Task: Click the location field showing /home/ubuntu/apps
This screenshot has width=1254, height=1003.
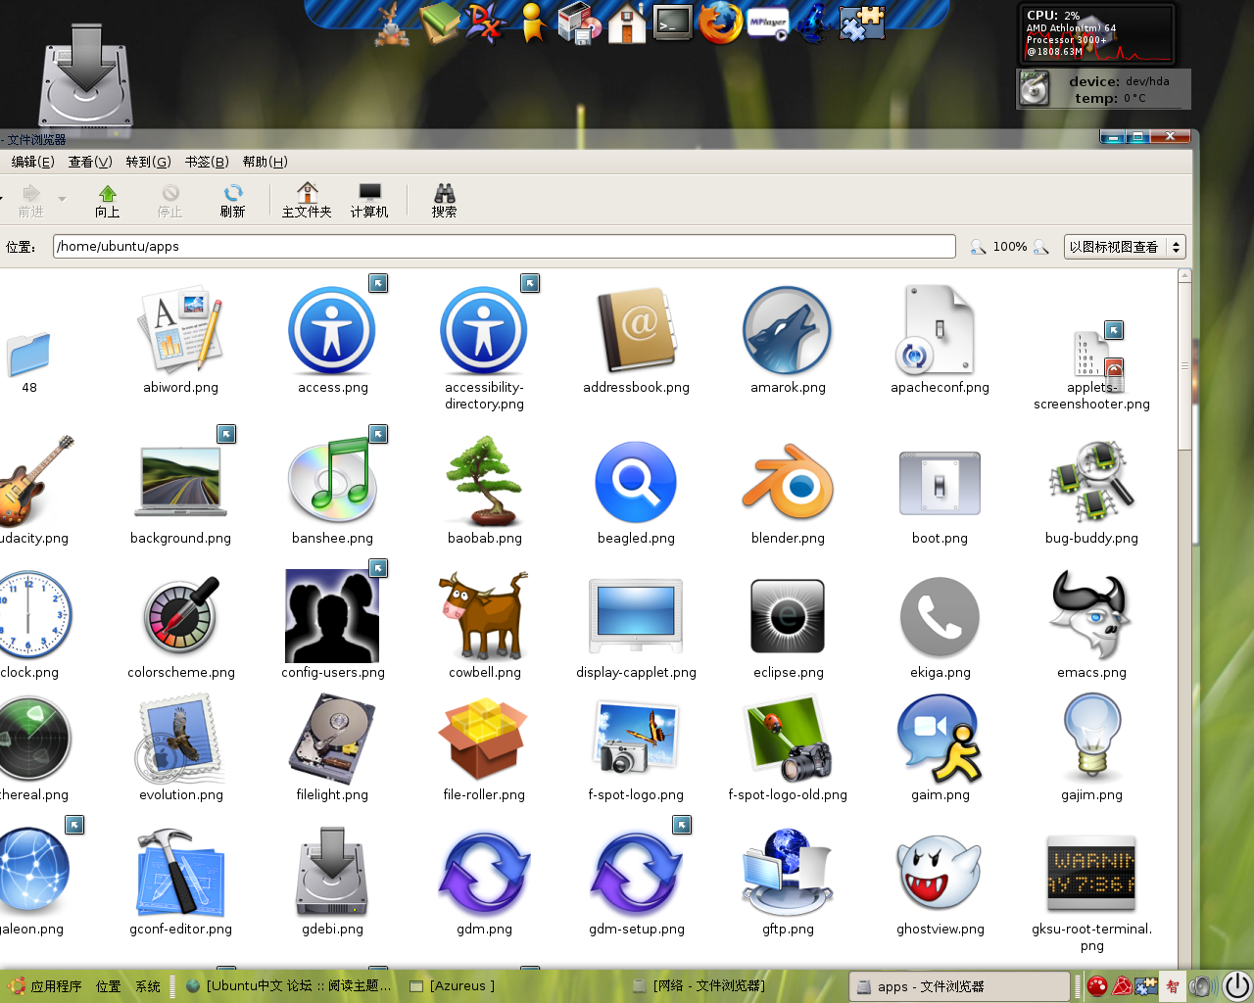Action: pos(505,246)
